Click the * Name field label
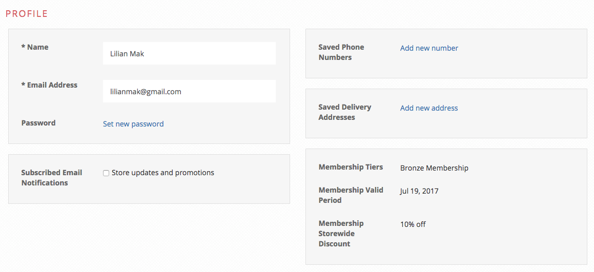 click(35, 47)
